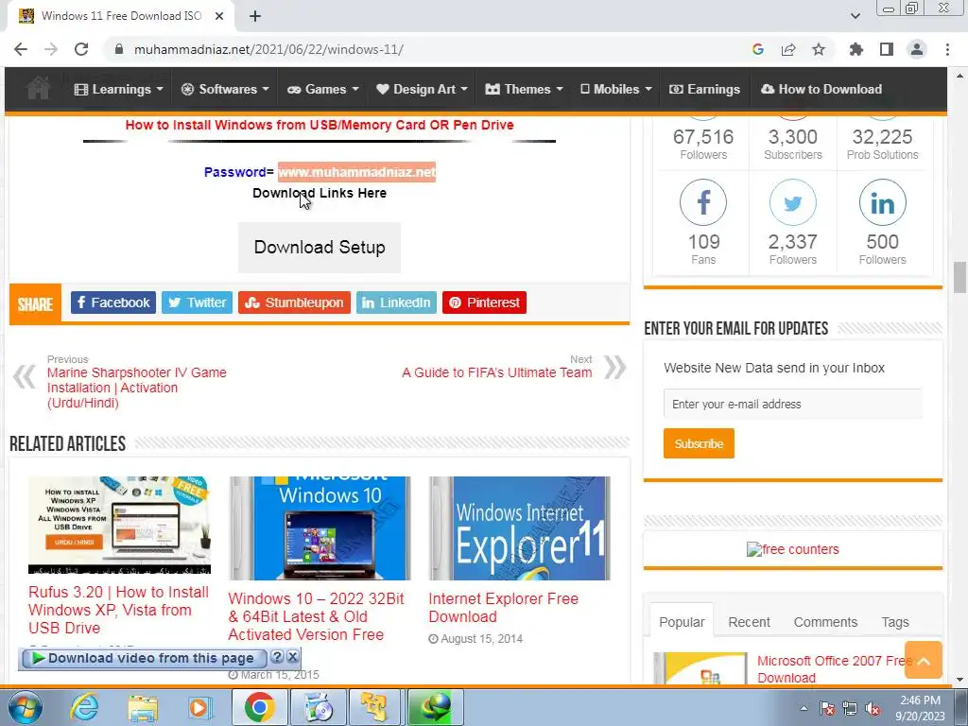Go back to the previous page

pos(21,49)
